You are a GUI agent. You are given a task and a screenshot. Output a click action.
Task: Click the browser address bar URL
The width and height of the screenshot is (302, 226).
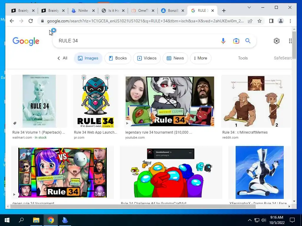point(145,21)
